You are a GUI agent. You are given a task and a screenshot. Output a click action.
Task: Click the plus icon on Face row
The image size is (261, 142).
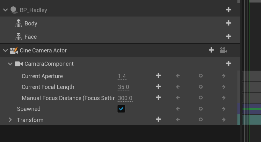point(228,37)
